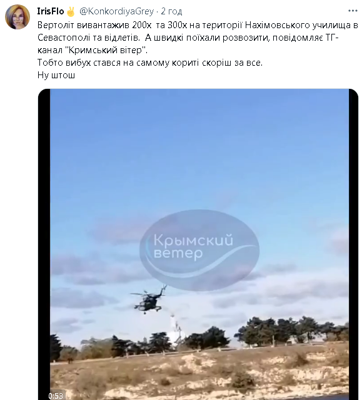
Task: Click the victory hand emoji beside IrisFlo
Action: [70, 11]
